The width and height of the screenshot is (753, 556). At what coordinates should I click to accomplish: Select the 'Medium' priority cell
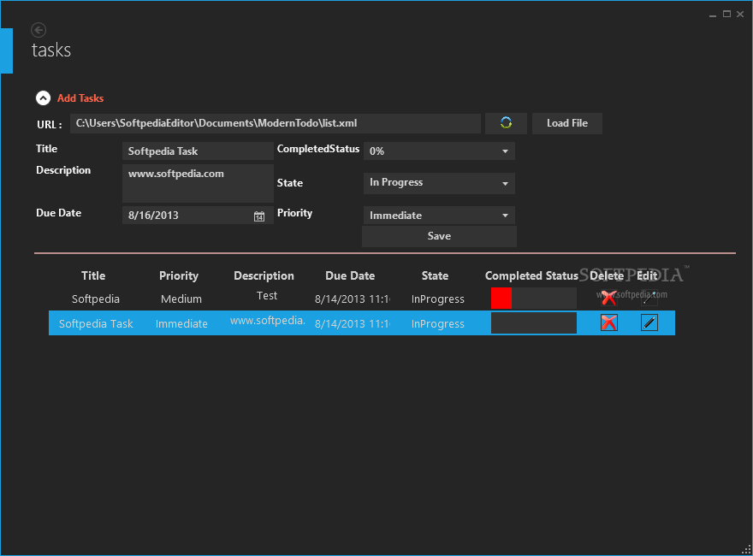click(181, 299)
